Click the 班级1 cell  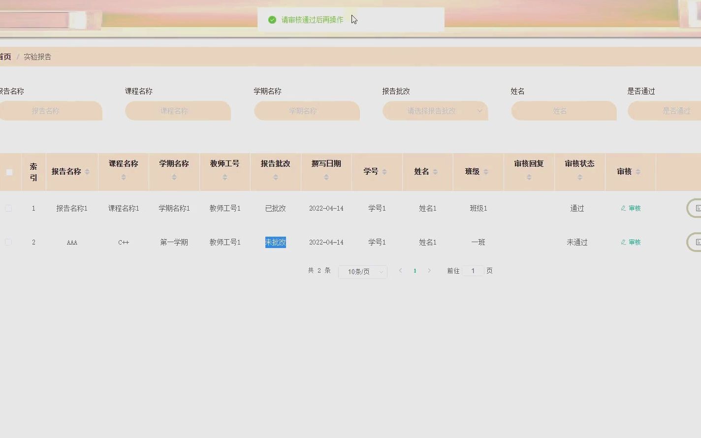(x=478, y=208)
